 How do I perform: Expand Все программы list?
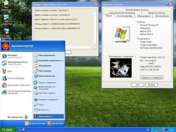coord(18,117)
